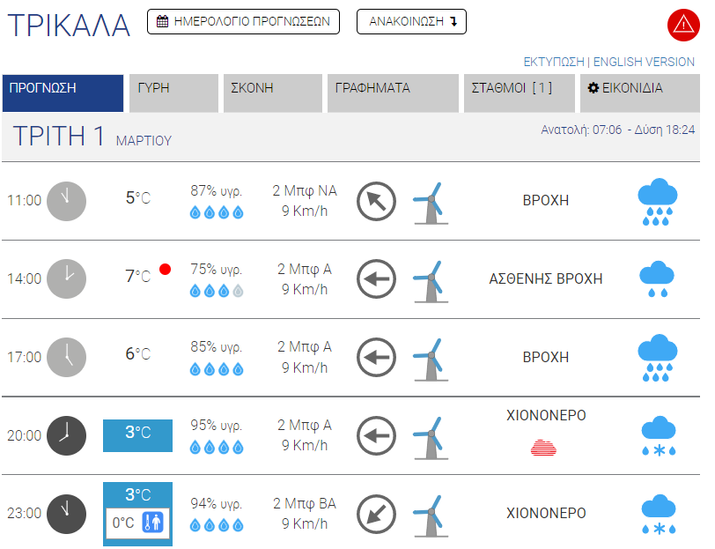Click the sleet cloud icon at 20:00

pos(657,436)
